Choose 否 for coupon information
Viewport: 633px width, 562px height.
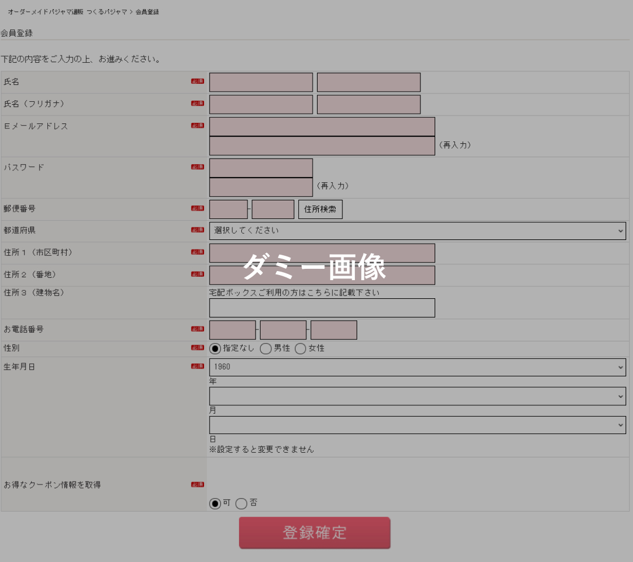(241, 503)
